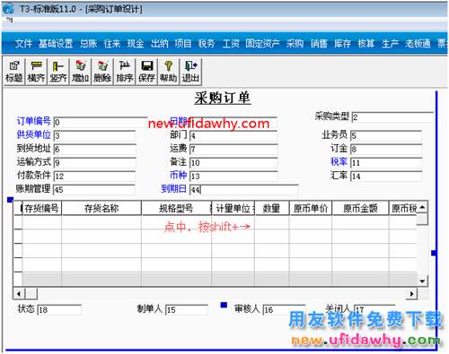Click the 订单编号 label
This screenshot has width=449, height=354.
[33, 121]
